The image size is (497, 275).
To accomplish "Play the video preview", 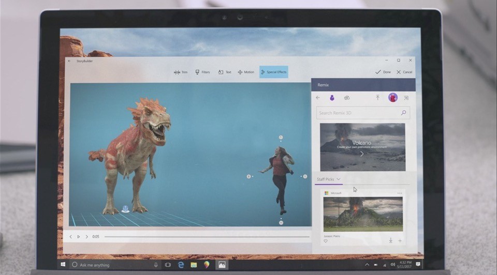I will [x=79, y=237].
